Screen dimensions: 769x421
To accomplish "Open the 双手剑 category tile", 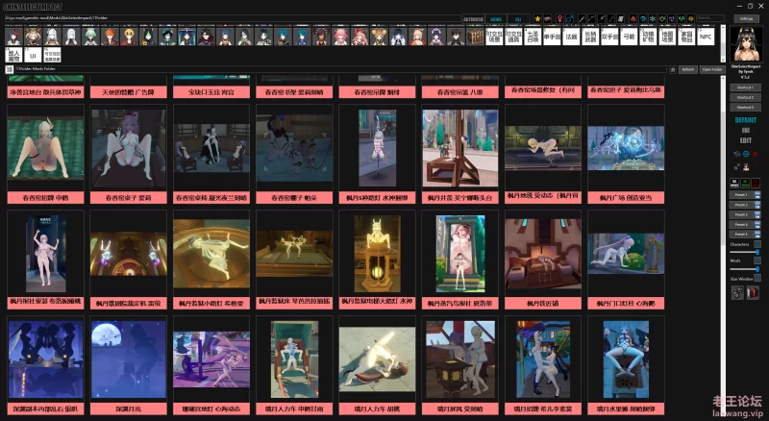I will tap(609, 37).
